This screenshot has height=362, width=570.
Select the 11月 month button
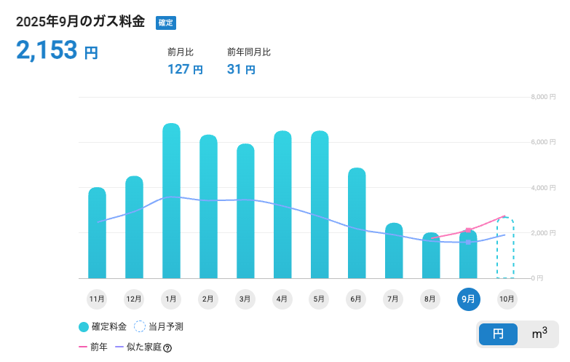[x=97, y=299]
